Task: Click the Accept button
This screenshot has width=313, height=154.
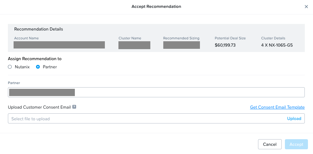Action: point(296,144)
